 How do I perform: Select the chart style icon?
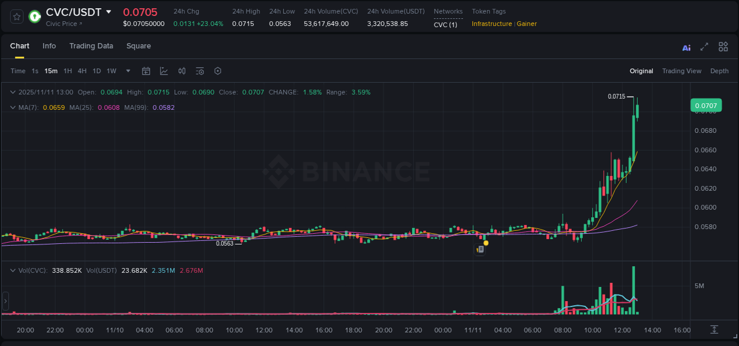click(x=164, y=71)
